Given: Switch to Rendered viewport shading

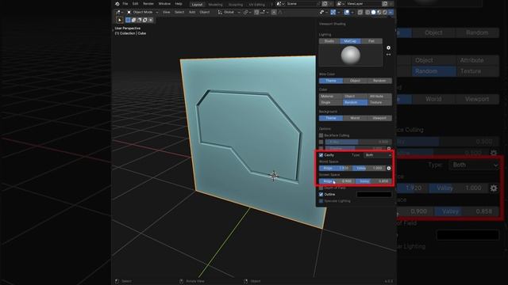Looking at the screenshot, I should [385, 13].
